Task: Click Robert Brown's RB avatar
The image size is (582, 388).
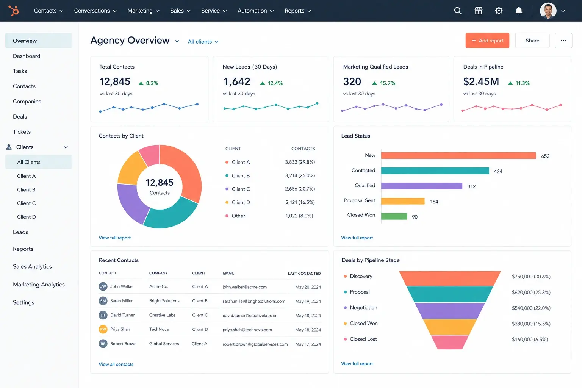Action: point(103,344)
